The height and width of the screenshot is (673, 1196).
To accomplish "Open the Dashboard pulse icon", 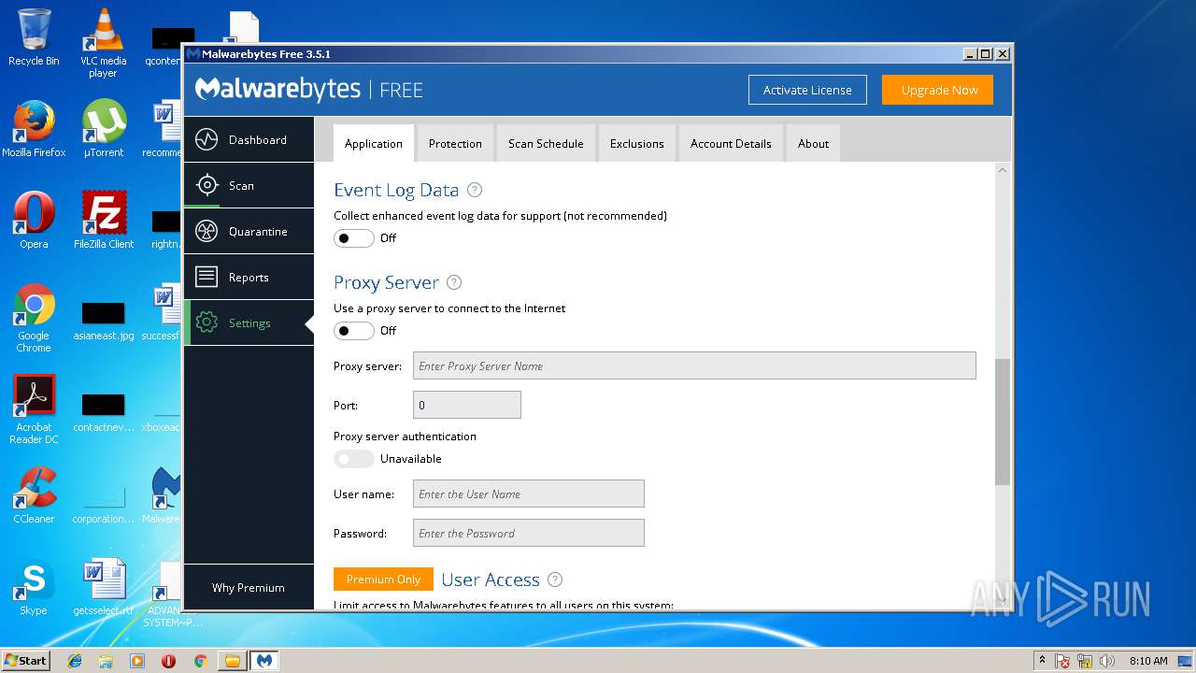I will coord(206,140).
